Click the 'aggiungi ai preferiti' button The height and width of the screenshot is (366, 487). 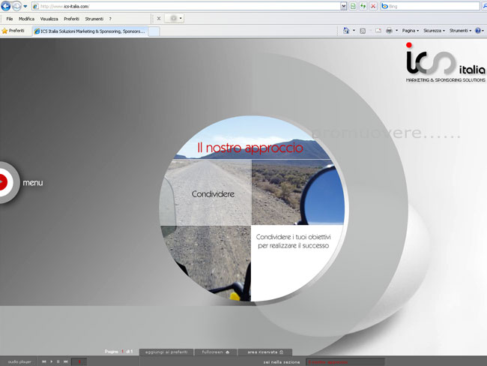166,352
